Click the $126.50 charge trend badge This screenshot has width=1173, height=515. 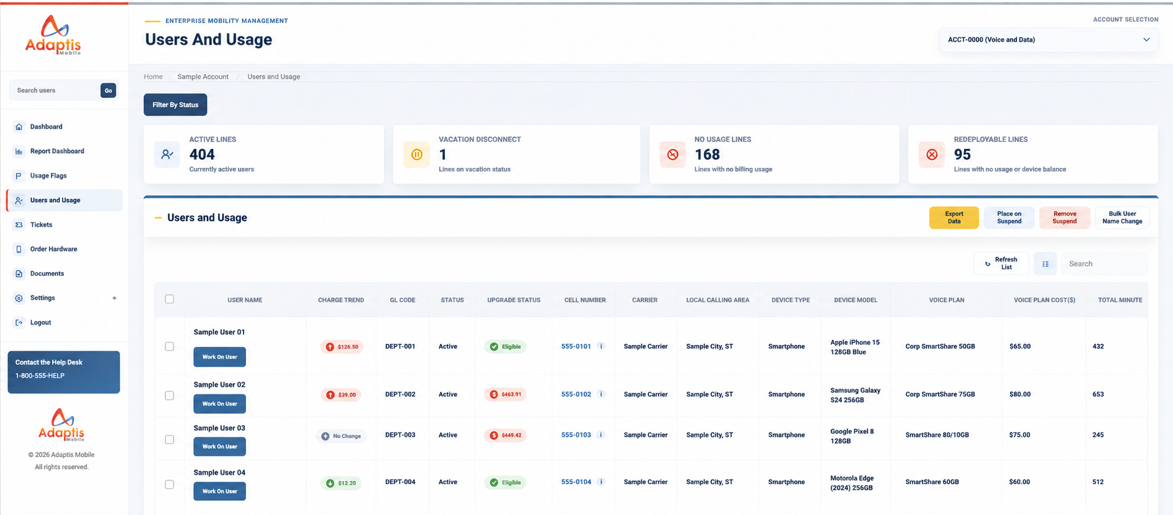[x=341, y=346]
